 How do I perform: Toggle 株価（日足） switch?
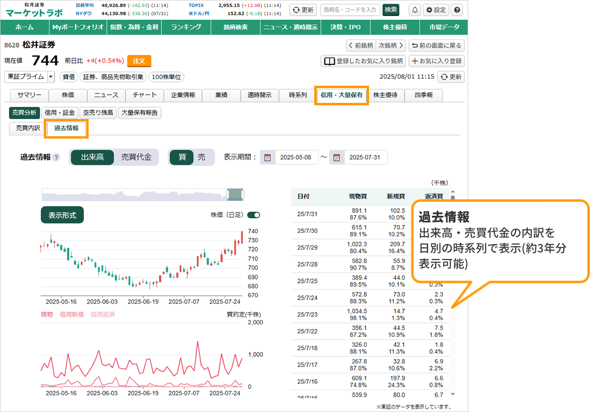point(254,215)
